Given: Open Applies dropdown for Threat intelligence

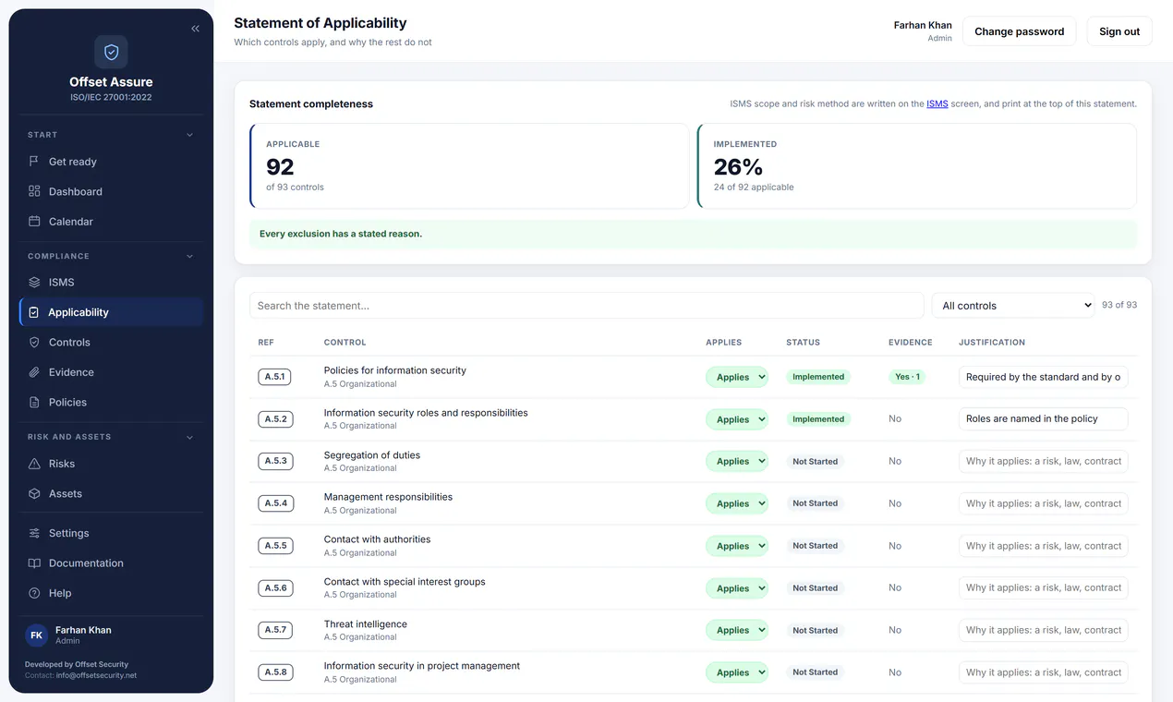Looking at the screenshot, I should point(737,630).
